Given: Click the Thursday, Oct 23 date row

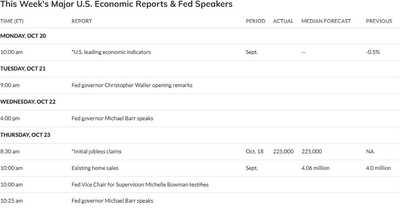Looking at the screenshot, I should coord(25,135).
